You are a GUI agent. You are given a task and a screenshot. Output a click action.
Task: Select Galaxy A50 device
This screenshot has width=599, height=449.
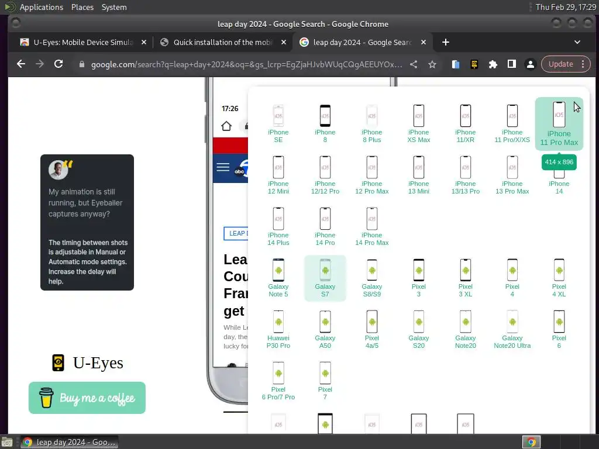[x=325, y=330]
